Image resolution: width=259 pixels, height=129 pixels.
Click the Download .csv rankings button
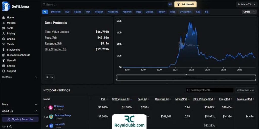pyautogui.click(x=245, y=90)
